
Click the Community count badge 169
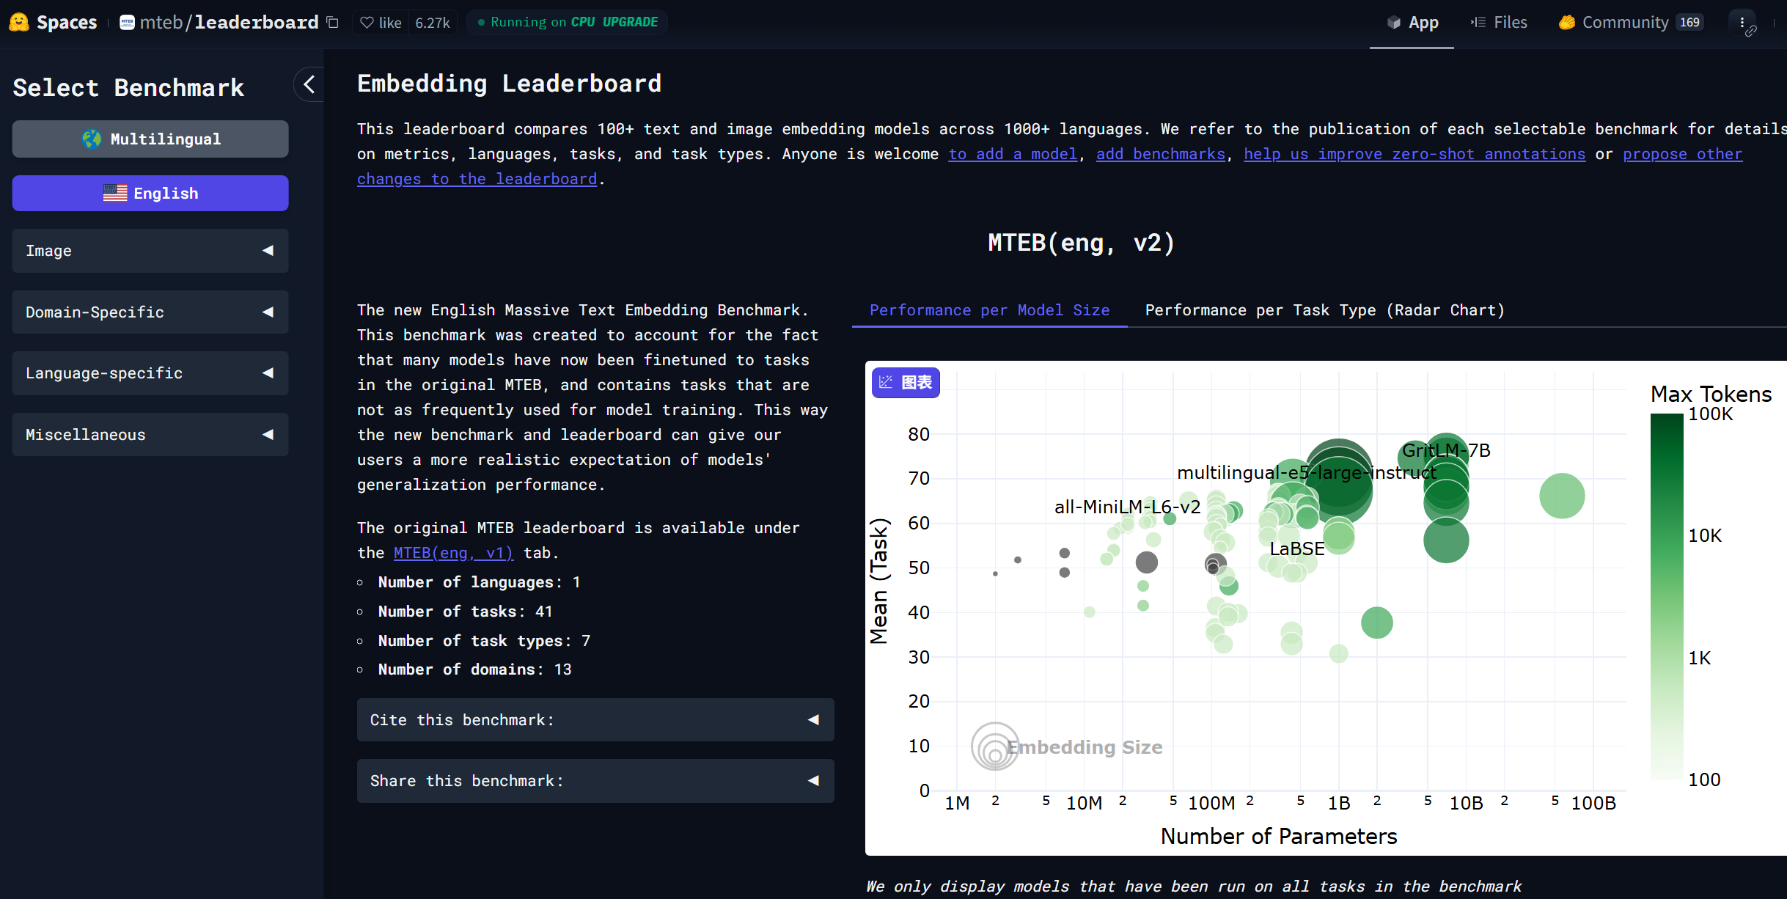tap(1689, 23)
